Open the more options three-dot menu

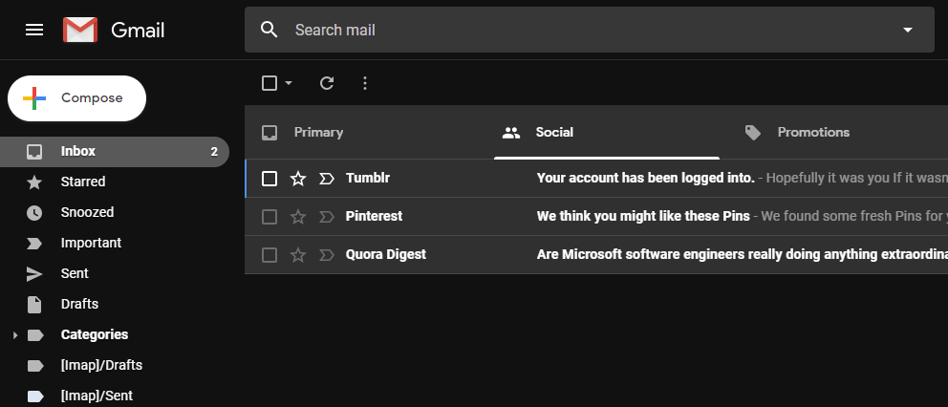pyautogui.click(x=364, y=83)
